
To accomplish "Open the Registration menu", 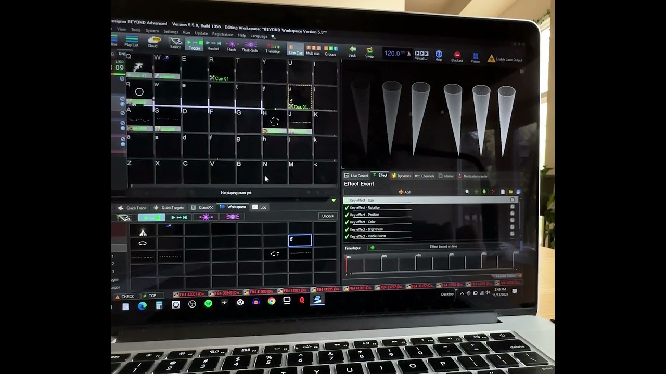I will click(223, 34).
